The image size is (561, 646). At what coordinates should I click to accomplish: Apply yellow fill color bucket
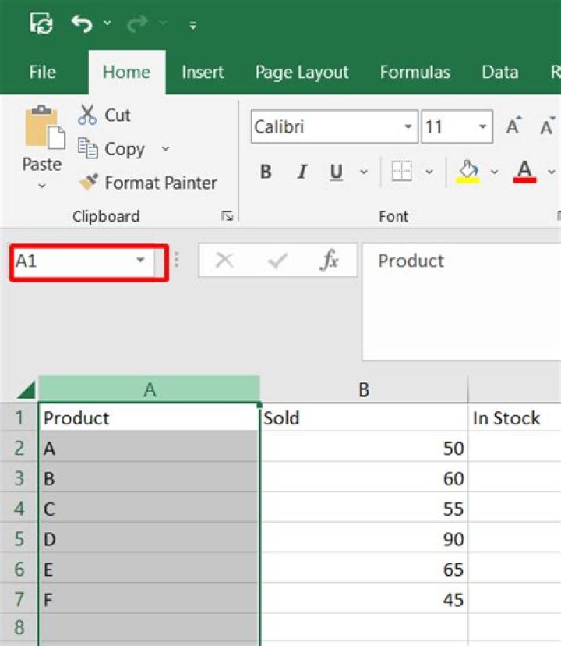pos(468,171)
